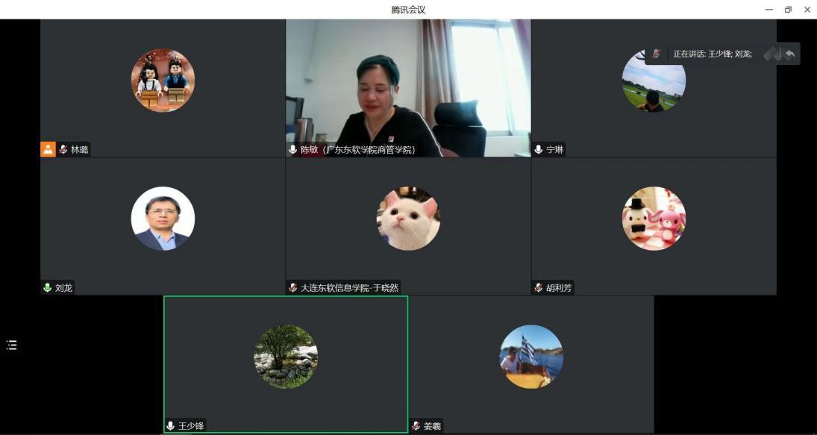This screenshot has height=435, width=817.
Task: Click the 正在讲话: 王少锋; 刘龙 text
Action: (713, 54)
